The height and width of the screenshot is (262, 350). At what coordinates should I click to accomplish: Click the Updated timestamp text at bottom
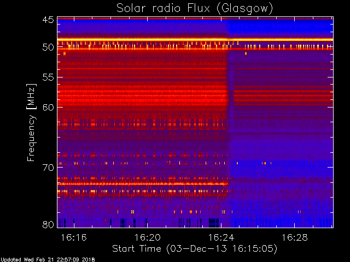[x=48, y=260]
